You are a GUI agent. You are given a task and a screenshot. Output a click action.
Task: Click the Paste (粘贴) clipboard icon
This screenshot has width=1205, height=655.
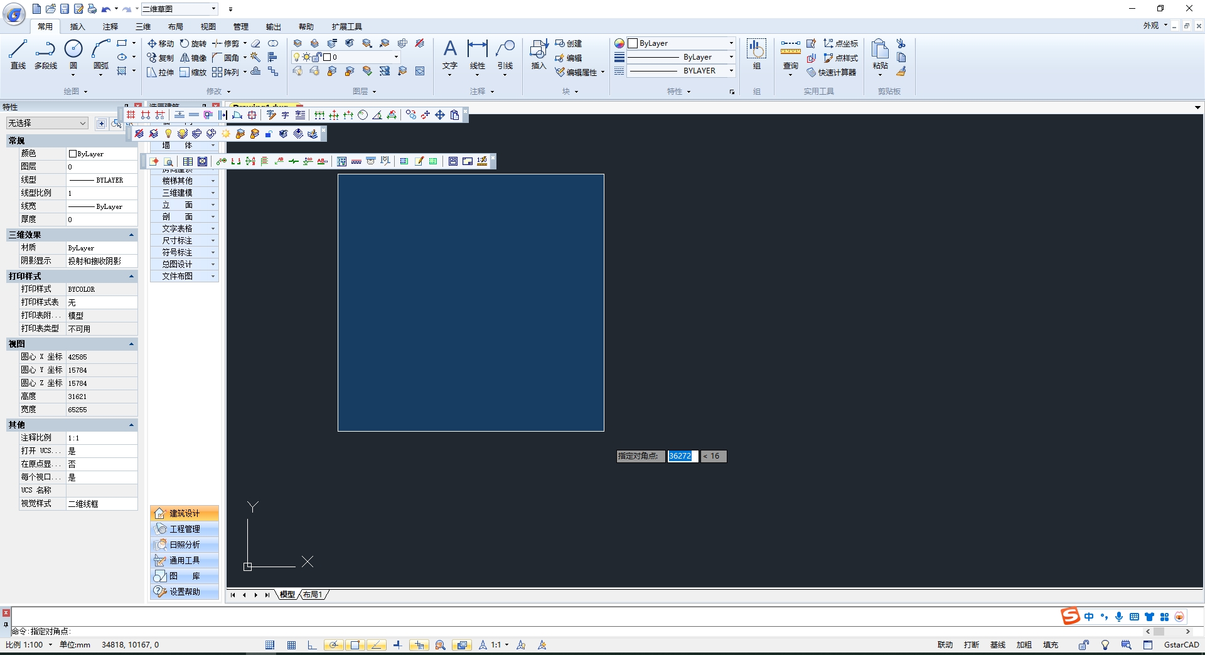click(x=880, y=54)
